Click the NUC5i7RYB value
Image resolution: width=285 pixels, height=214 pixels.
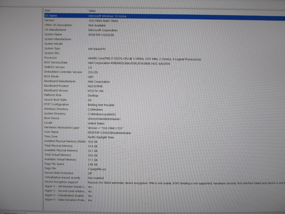click(x=95, y=86)
